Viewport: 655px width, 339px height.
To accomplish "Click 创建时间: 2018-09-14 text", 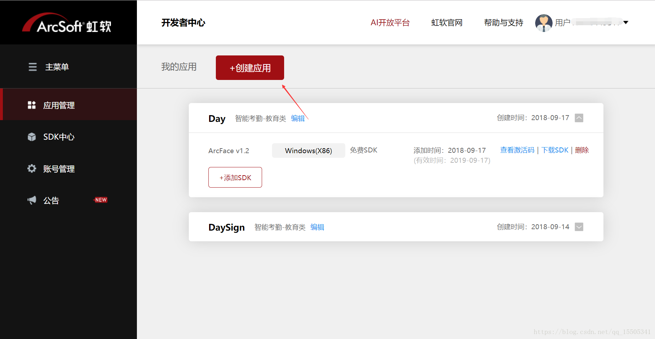I will click(x=533, y=227).
